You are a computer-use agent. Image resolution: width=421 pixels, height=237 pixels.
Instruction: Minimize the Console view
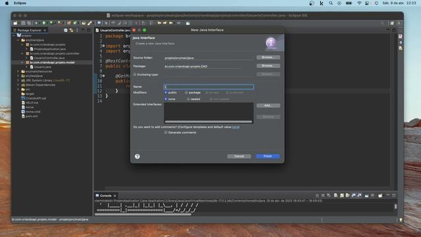(388, 195)
